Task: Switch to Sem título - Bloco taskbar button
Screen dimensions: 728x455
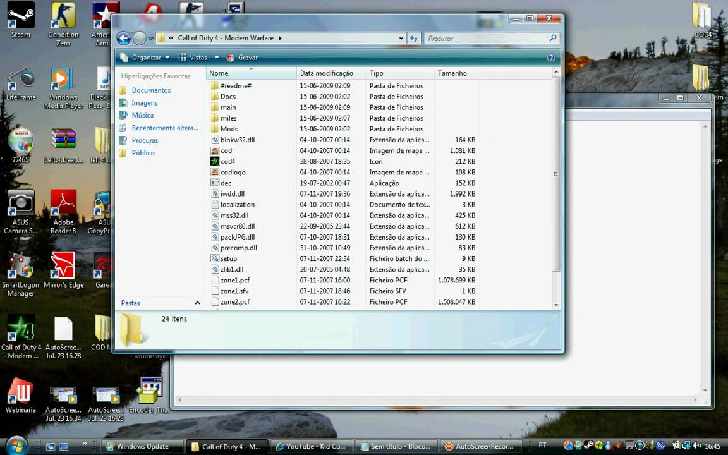Action: [x=396, y=446]
